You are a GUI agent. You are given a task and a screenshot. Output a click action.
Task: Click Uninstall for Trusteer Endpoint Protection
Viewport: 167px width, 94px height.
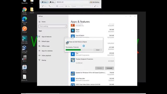point(109,68)
